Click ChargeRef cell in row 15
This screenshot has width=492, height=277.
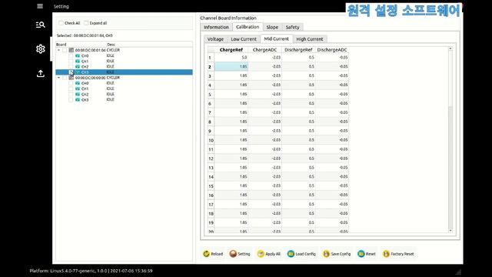pos(231,186)
